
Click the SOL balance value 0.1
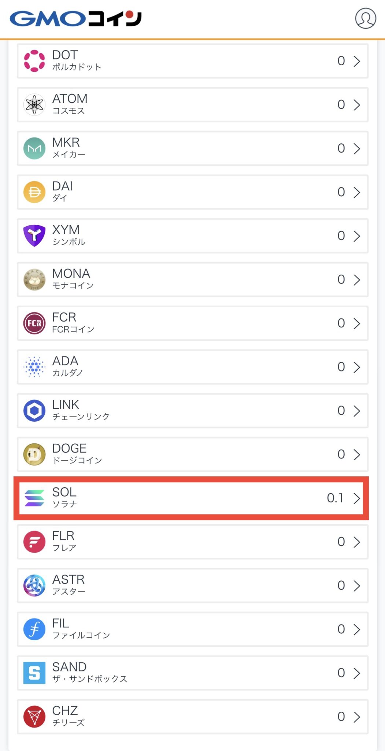point(335,498)
